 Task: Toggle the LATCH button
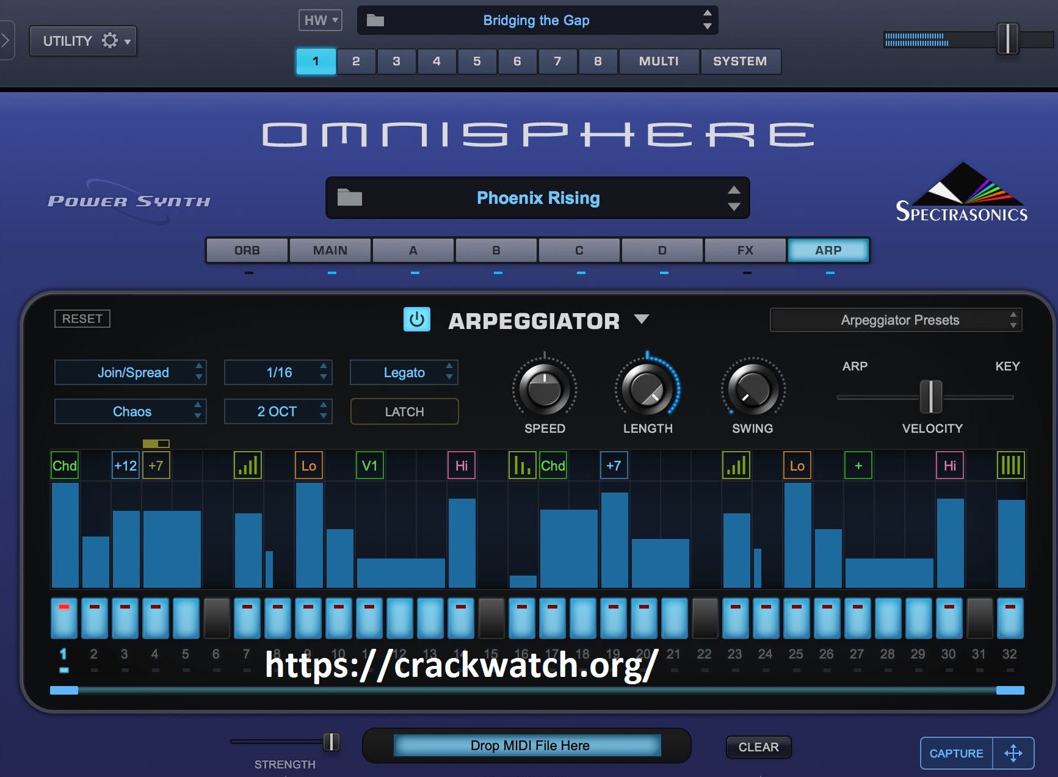(x=404, y=411)
